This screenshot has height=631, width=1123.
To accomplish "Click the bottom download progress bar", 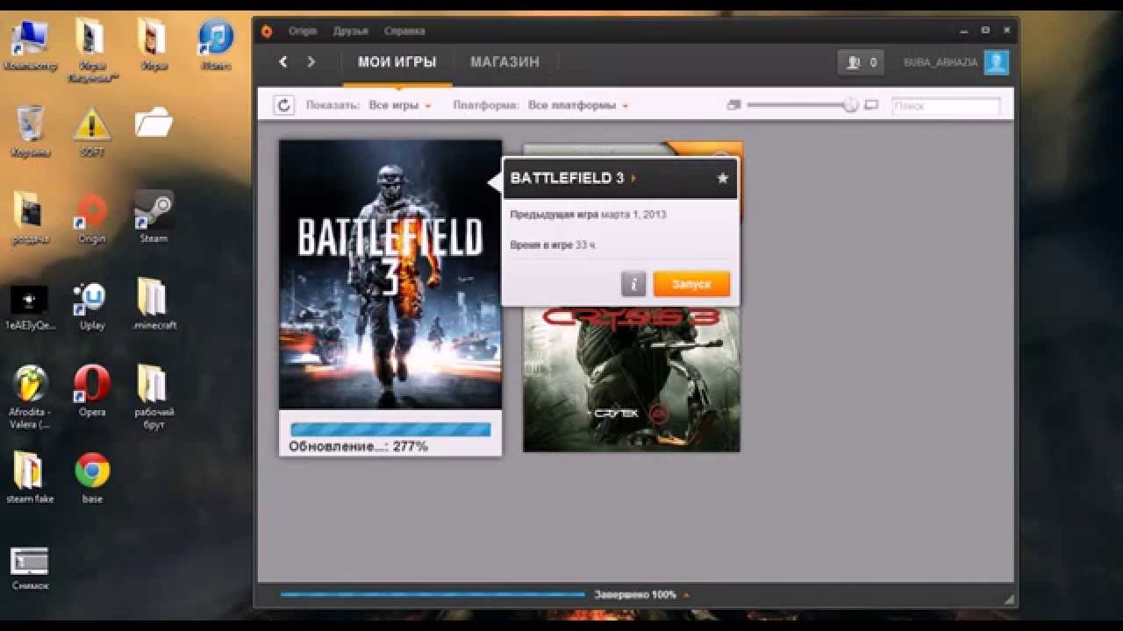I will coord(433,594).
